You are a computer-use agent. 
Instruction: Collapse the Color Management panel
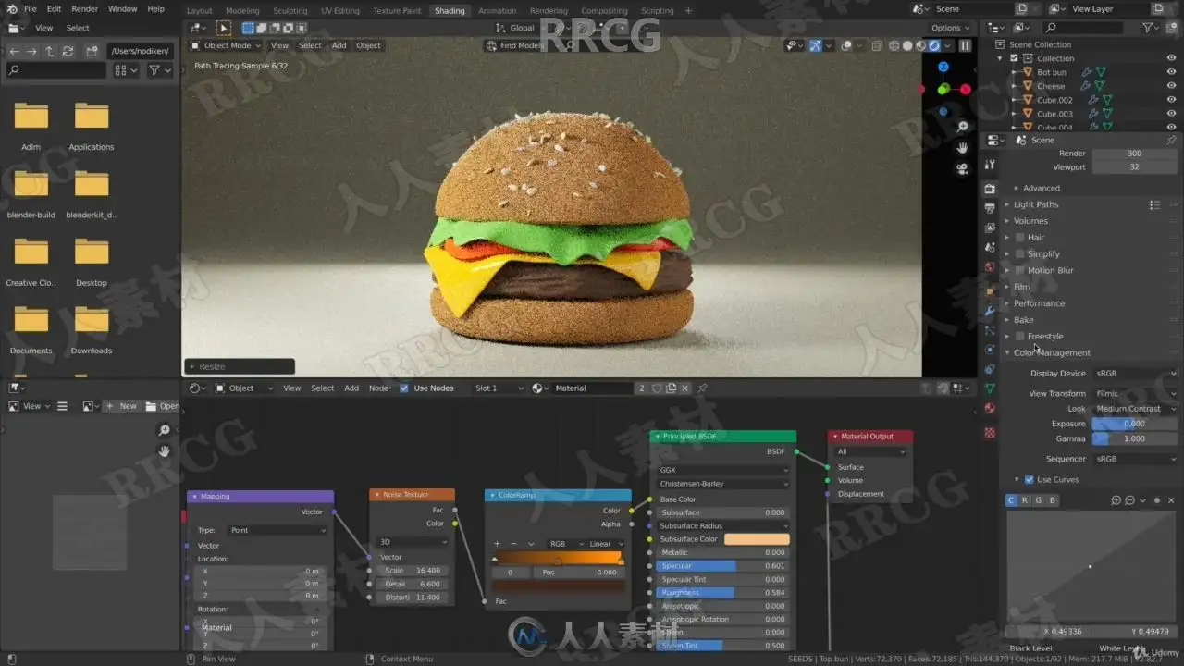click(x=1051, y=353)
